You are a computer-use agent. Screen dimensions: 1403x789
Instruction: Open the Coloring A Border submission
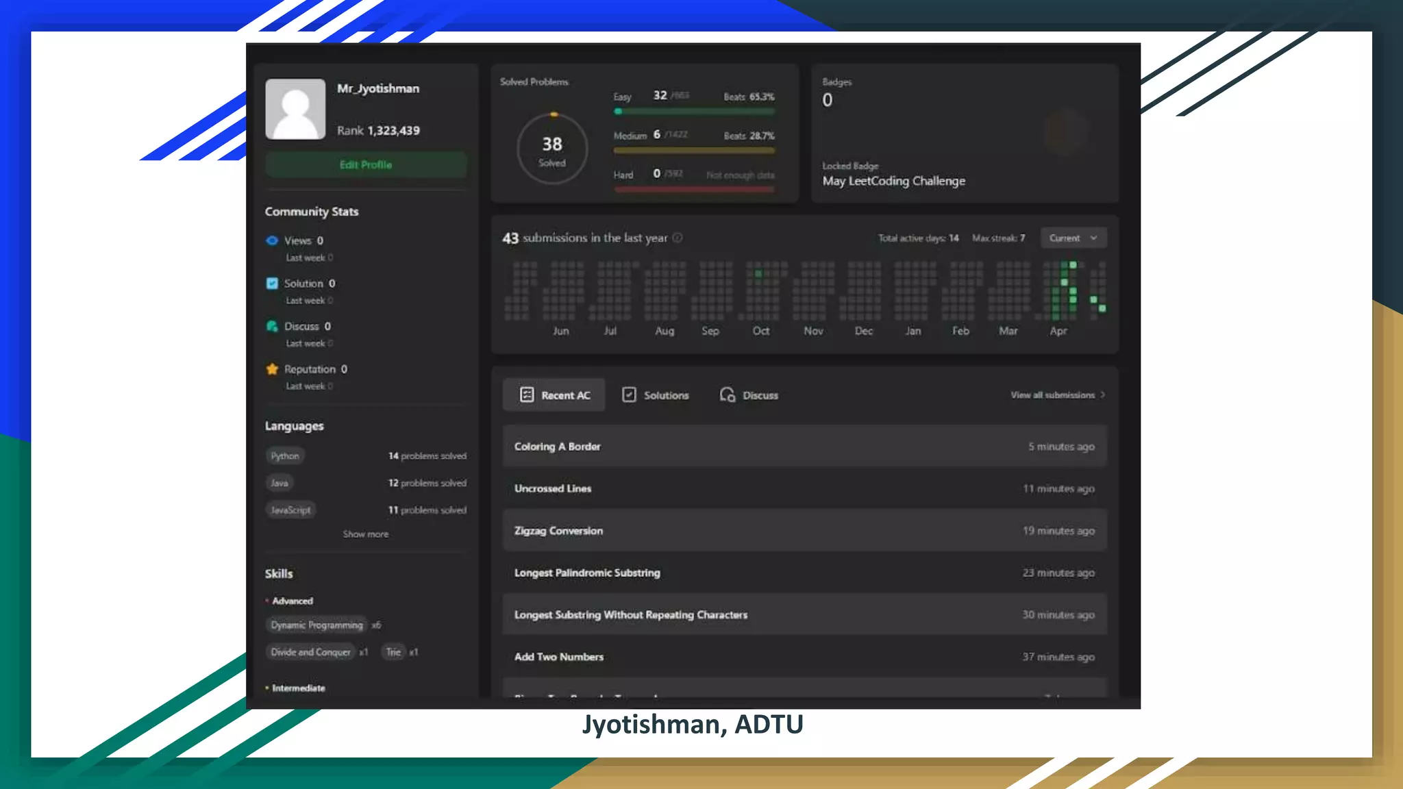point(557,447)
